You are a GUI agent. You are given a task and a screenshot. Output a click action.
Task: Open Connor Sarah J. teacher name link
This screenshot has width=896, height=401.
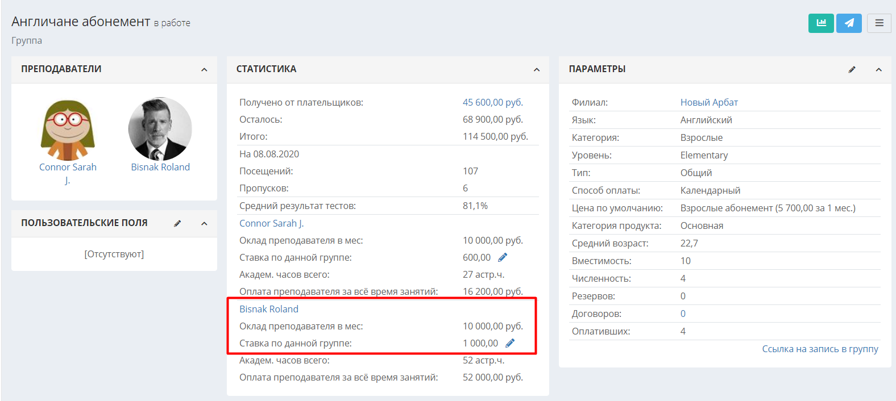(x=68, y=173)
